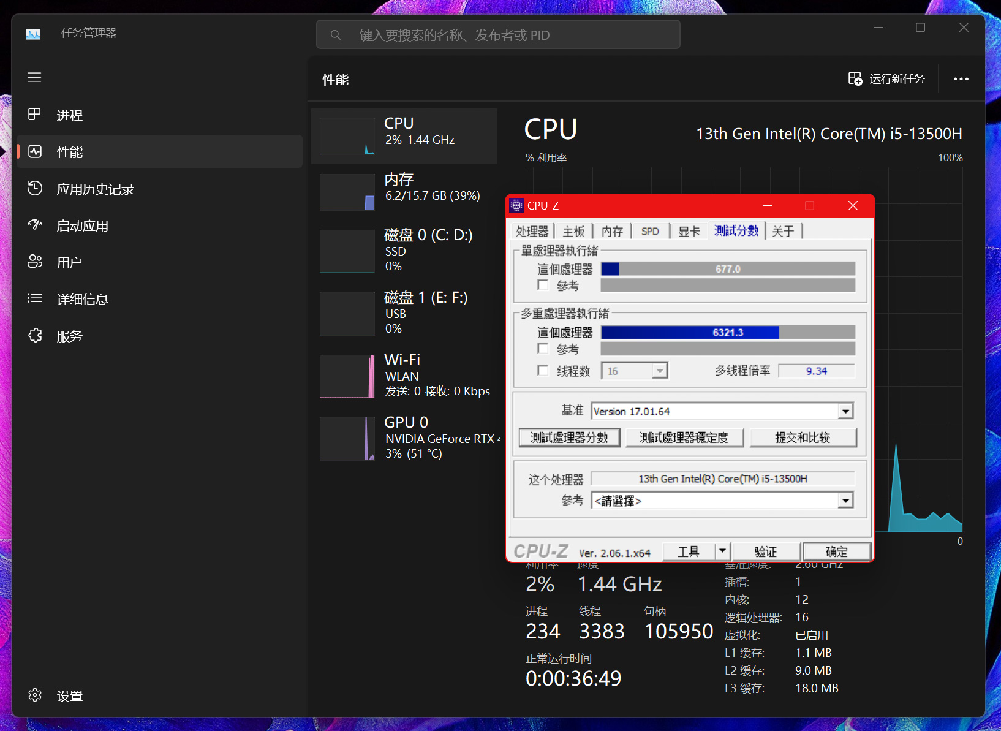
Task: Click the multi-thread 6321.3 score bar
Action: tap(728, 332)
